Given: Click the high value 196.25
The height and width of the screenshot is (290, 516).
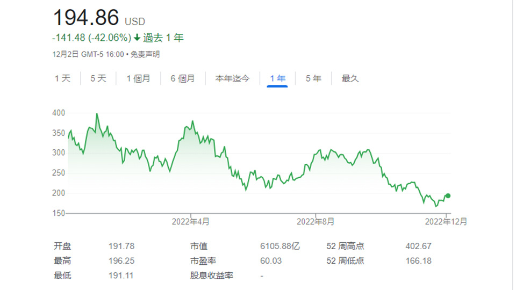Looking at the screenshot, I should tap(121, 261).
